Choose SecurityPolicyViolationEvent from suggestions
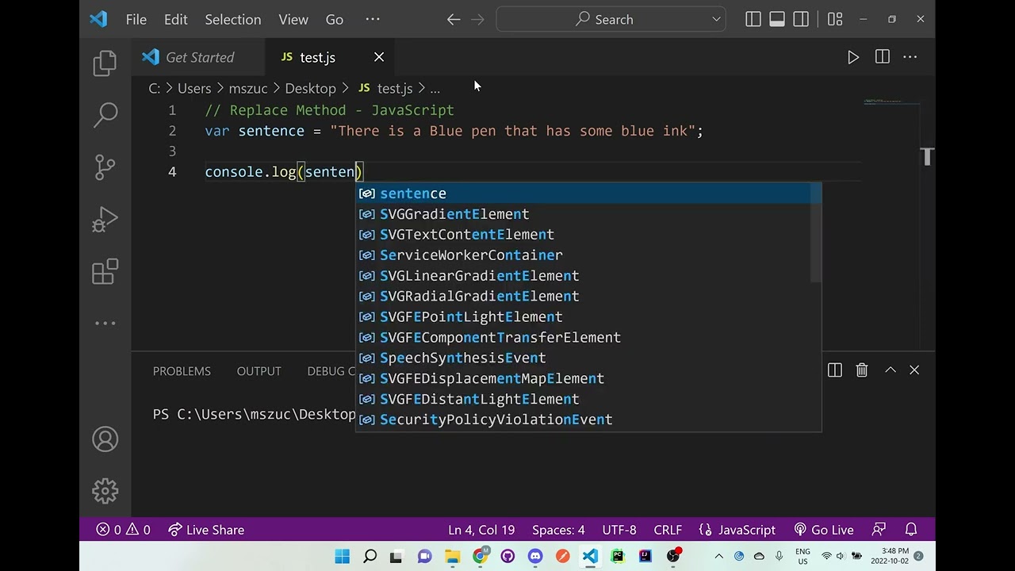 pos(588,420)
